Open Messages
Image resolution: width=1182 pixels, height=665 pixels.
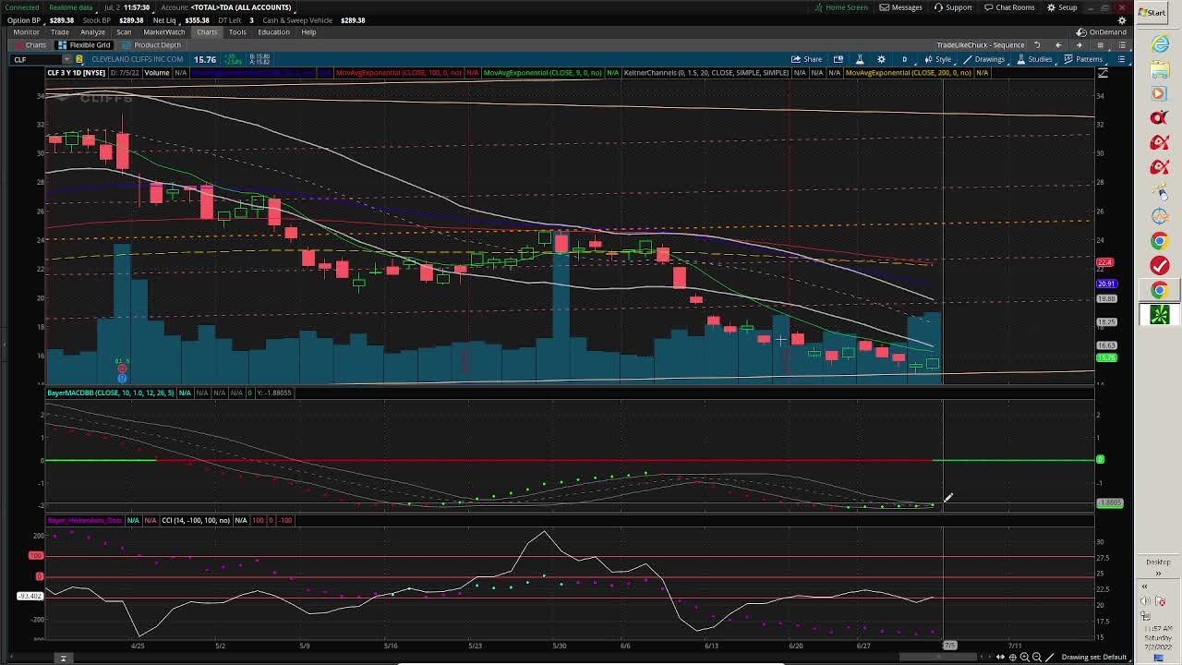(x=900, y=7)
